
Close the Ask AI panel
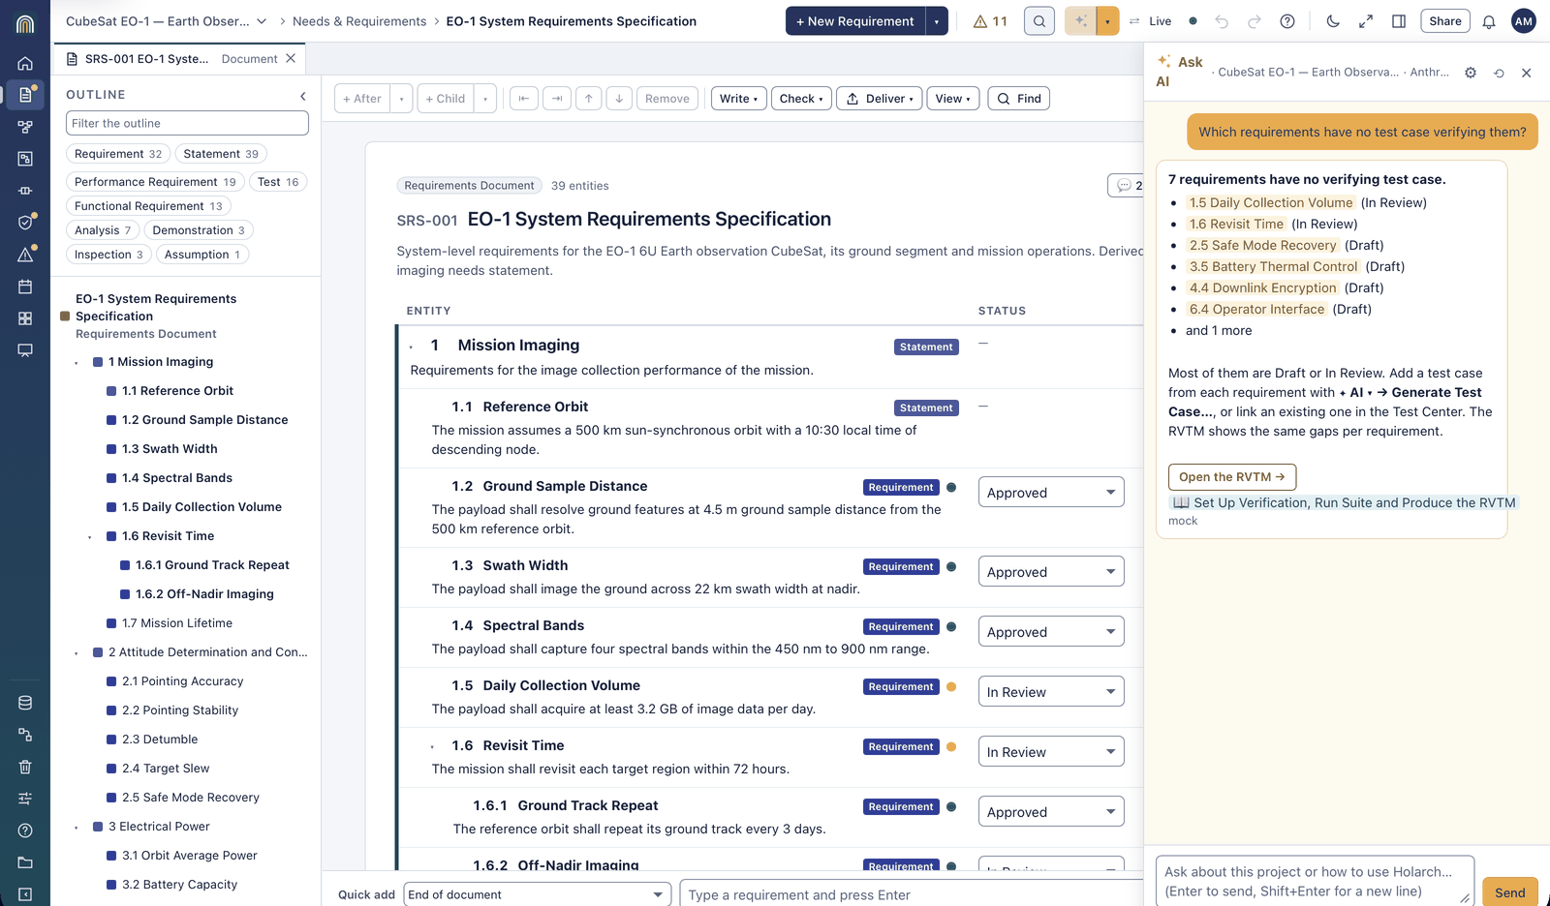pyautogui.click(x=1527, y=73)
